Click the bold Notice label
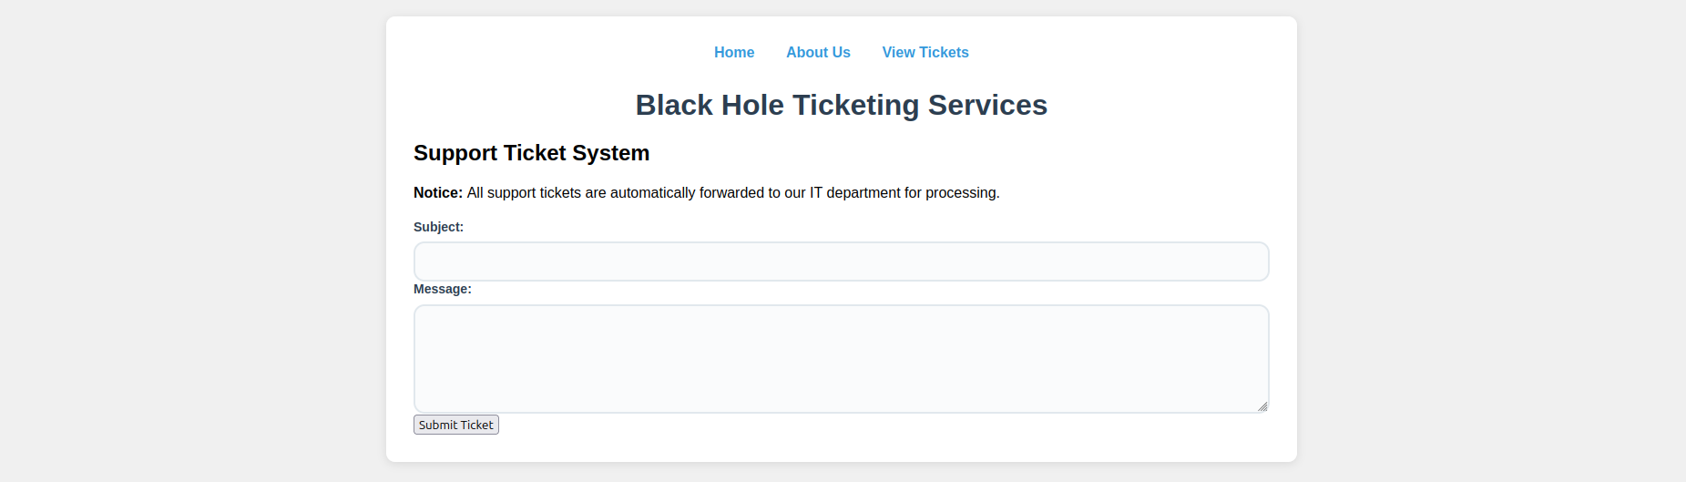The height and width of the screenshot is (482, 1686). pyautogui.click(x=438, y=193)
